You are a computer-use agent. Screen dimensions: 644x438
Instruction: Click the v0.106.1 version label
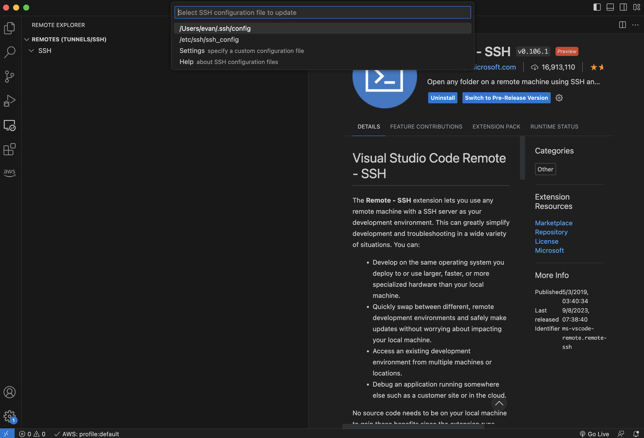[533, 51]
